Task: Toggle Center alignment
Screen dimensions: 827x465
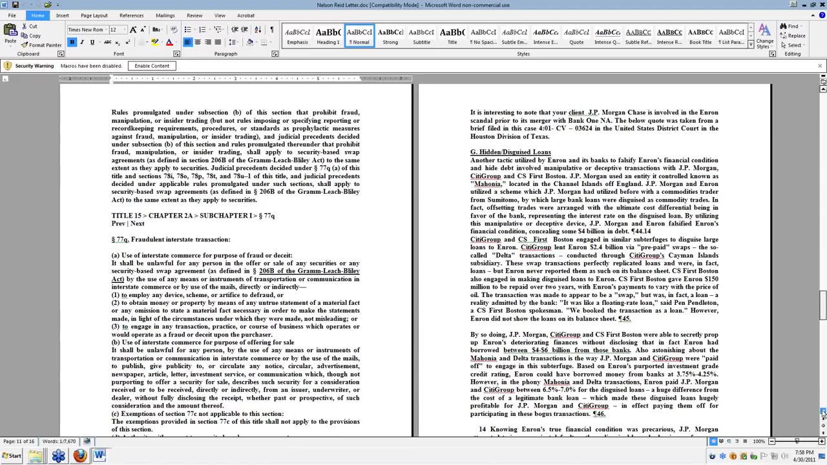Action: pyautogui.click(x=198, y=43)
